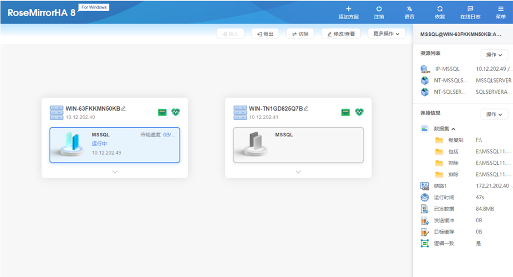513x277 pixels.
Task: Click heartbeat status icon on WIN-63FKKMN50KB
Action: point(176,112)
